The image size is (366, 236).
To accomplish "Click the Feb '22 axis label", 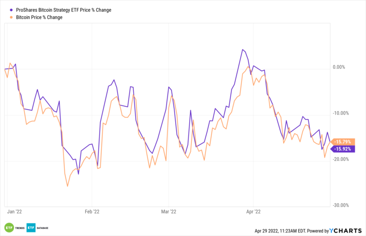I will 92,212.
